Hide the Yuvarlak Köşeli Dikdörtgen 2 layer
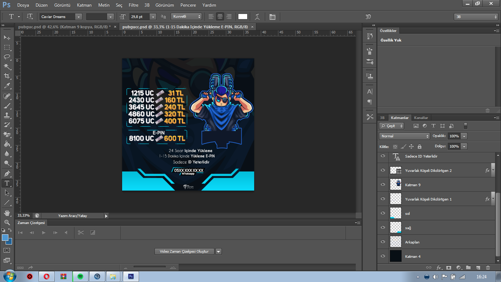The height and width of the screenshot is (282, 501). (x=383, y=170)
